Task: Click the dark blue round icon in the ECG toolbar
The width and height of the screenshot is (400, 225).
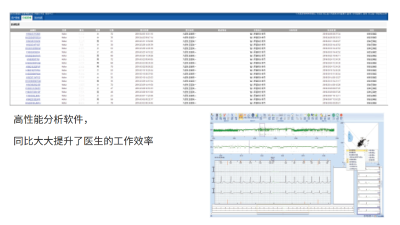Action: point(253,115)
